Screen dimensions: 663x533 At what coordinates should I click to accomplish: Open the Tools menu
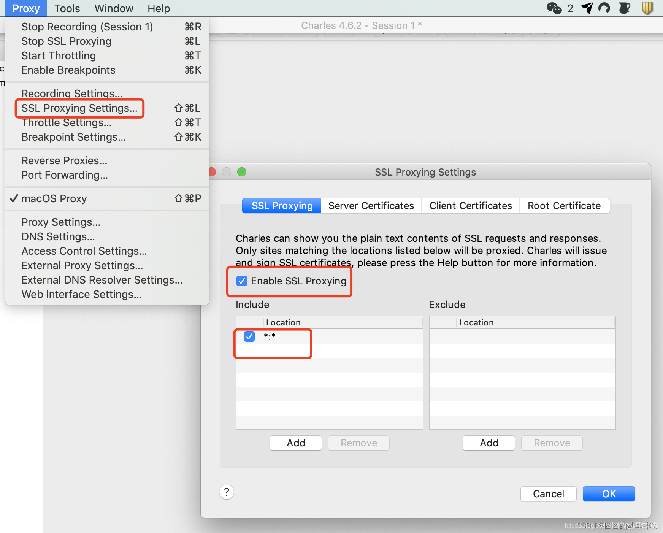[67, 8]
